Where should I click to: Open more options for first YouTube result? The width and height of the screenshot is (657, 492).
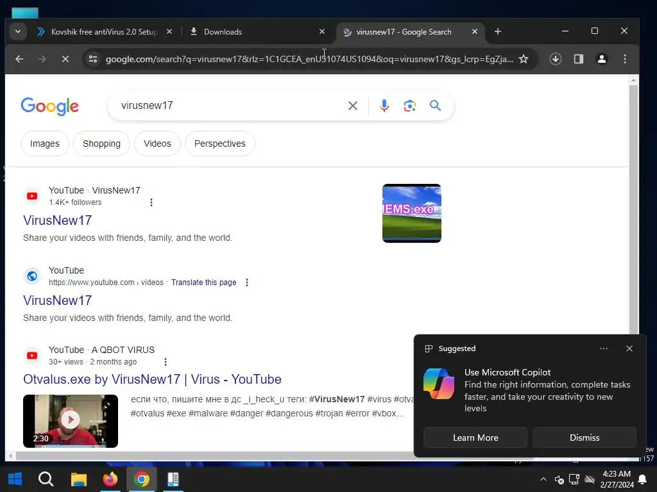click(151, 202)
